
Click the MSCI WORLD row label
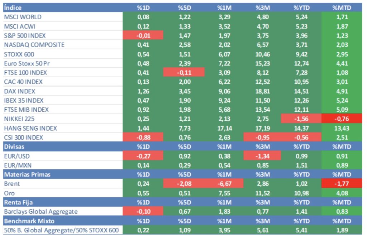tap(22, 17)
